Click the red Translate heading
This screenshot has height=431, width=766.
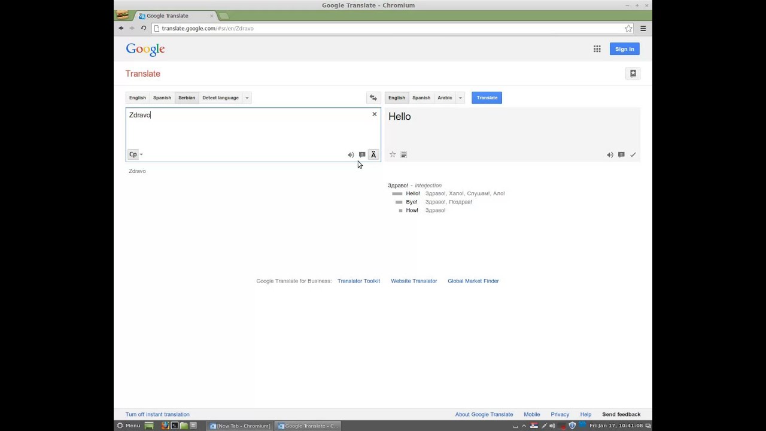pos(143,74)
